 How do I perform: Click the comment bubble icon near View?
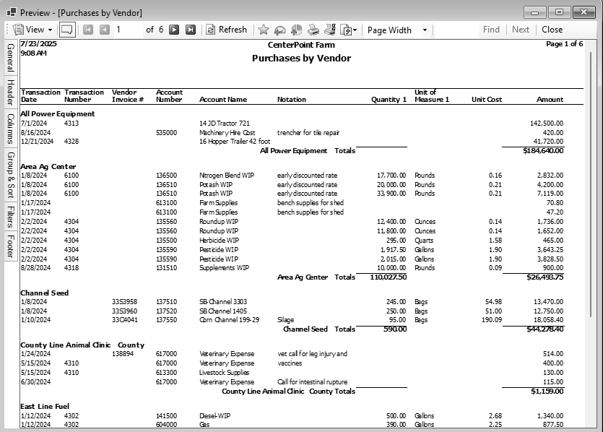pyautogui.click(x=66, y=30)
